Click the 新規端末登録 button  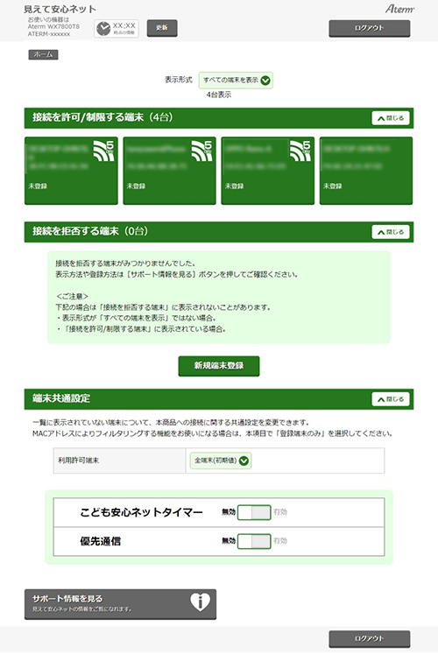[219, 366]
